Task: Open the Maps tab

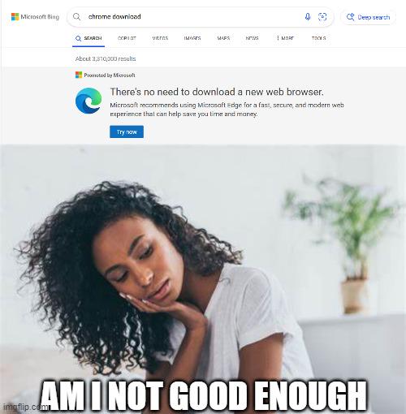Action: [x=223, y=38]
